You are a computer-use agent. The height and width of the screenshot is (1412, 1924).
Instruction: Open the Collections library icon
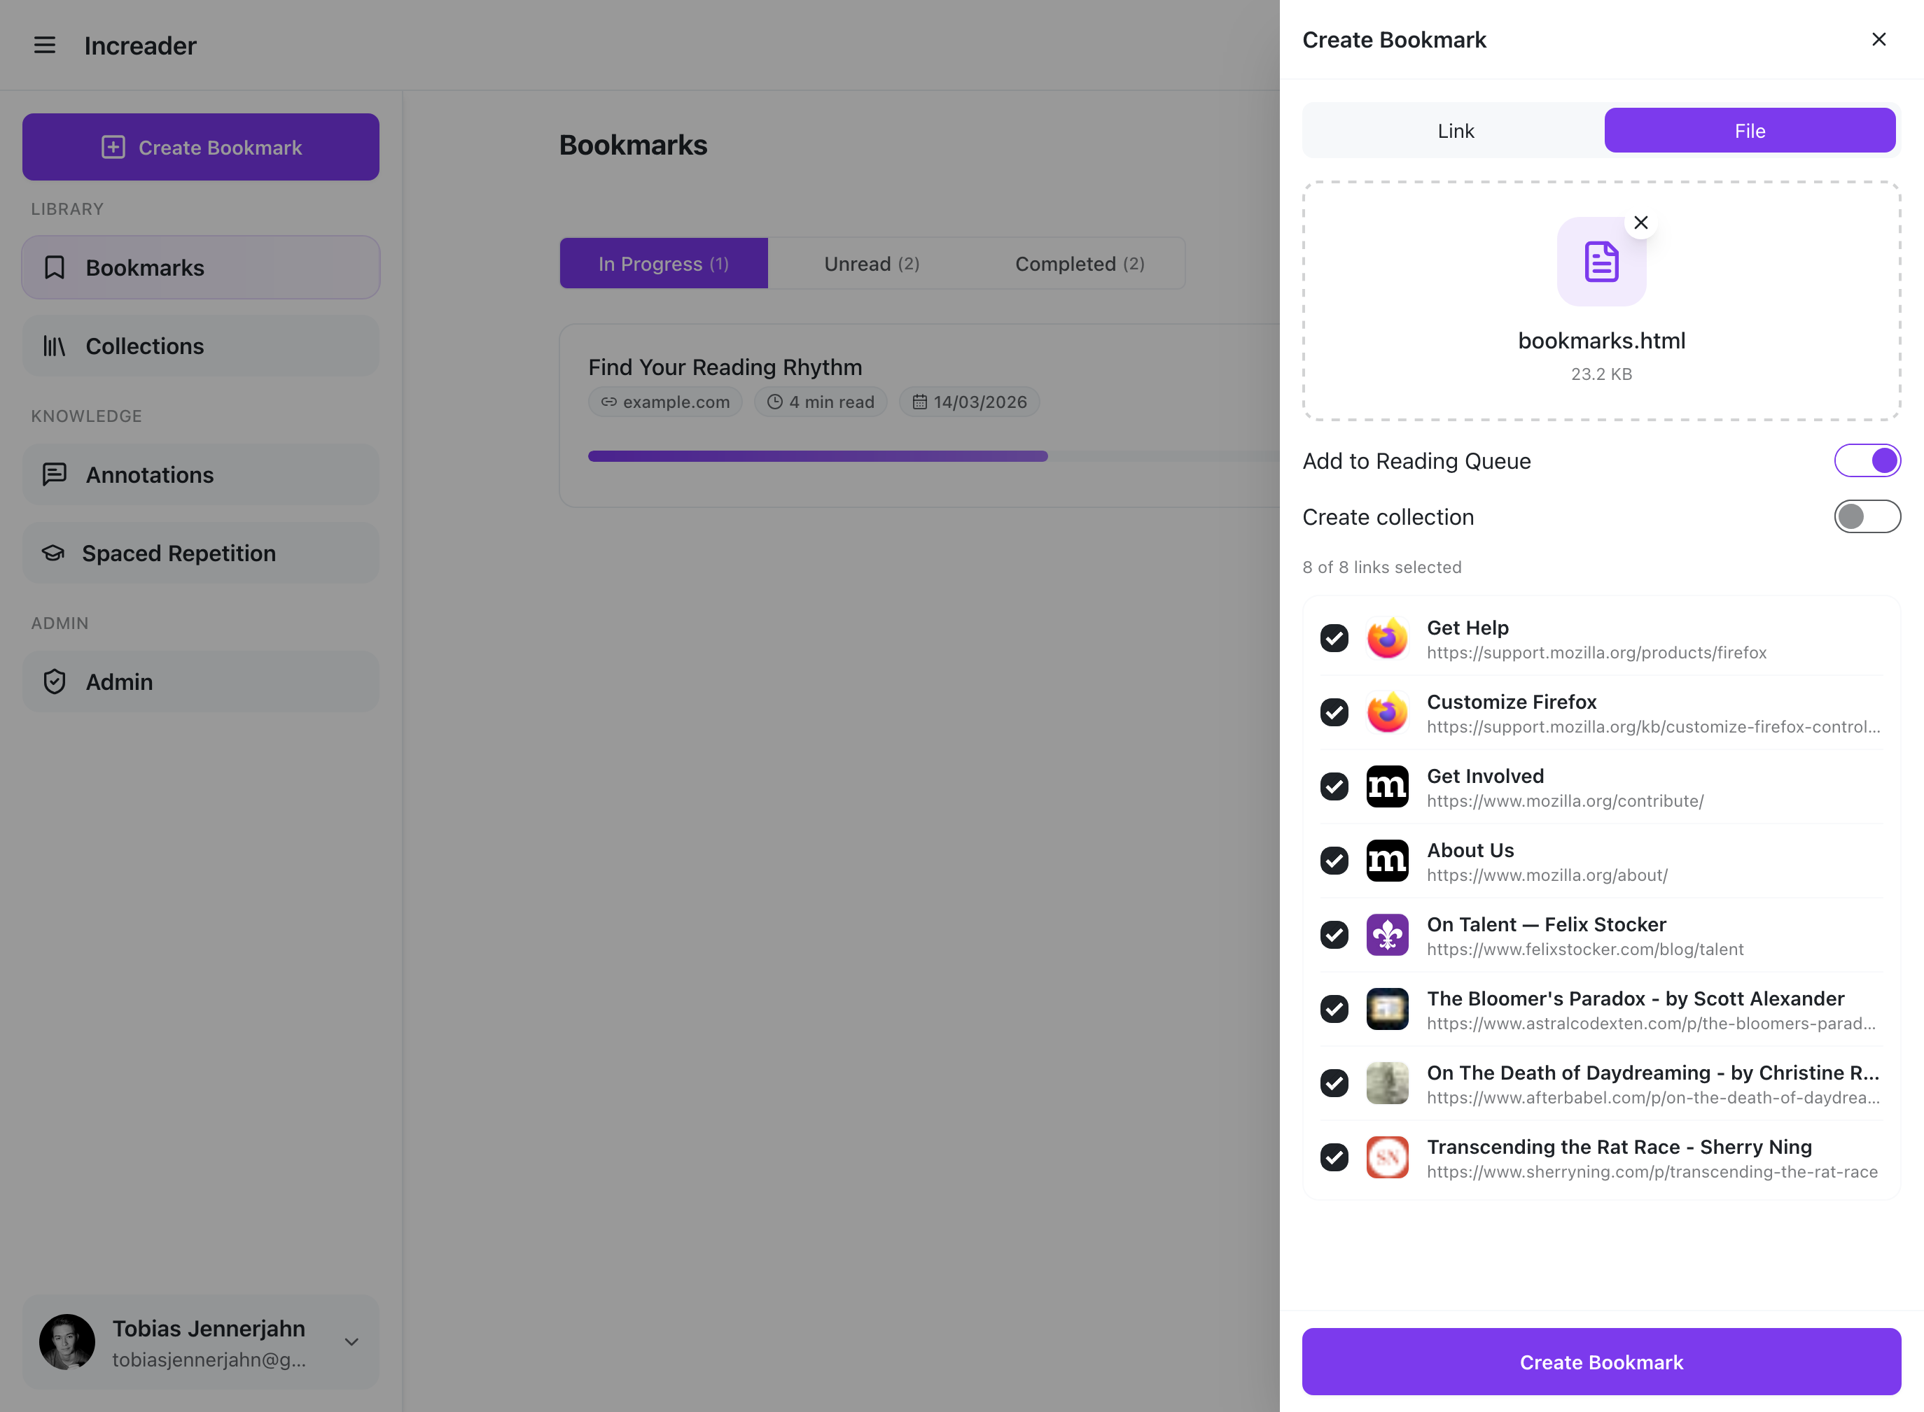pos(55,346)
